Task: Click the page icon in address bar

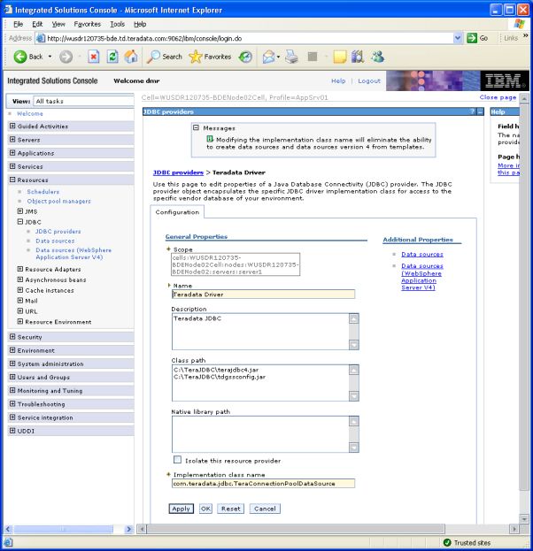Action: (41, 38)
